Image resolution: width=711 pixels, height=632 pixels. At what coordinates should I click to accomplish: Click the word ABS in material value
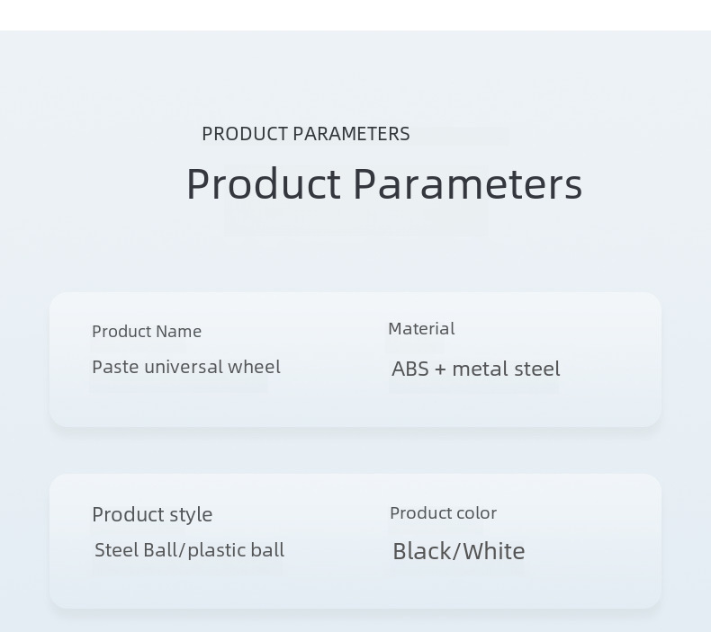pyautogui.click(x=410, y=369)
